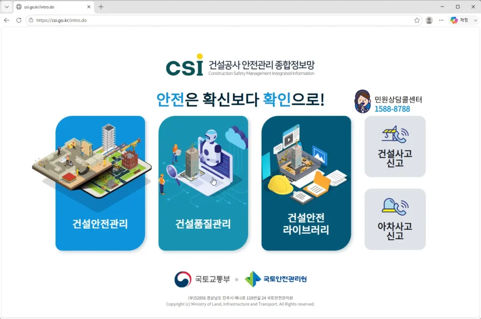Click the 안전은 확신보다 확인으로! slogan

click(240, 100)
